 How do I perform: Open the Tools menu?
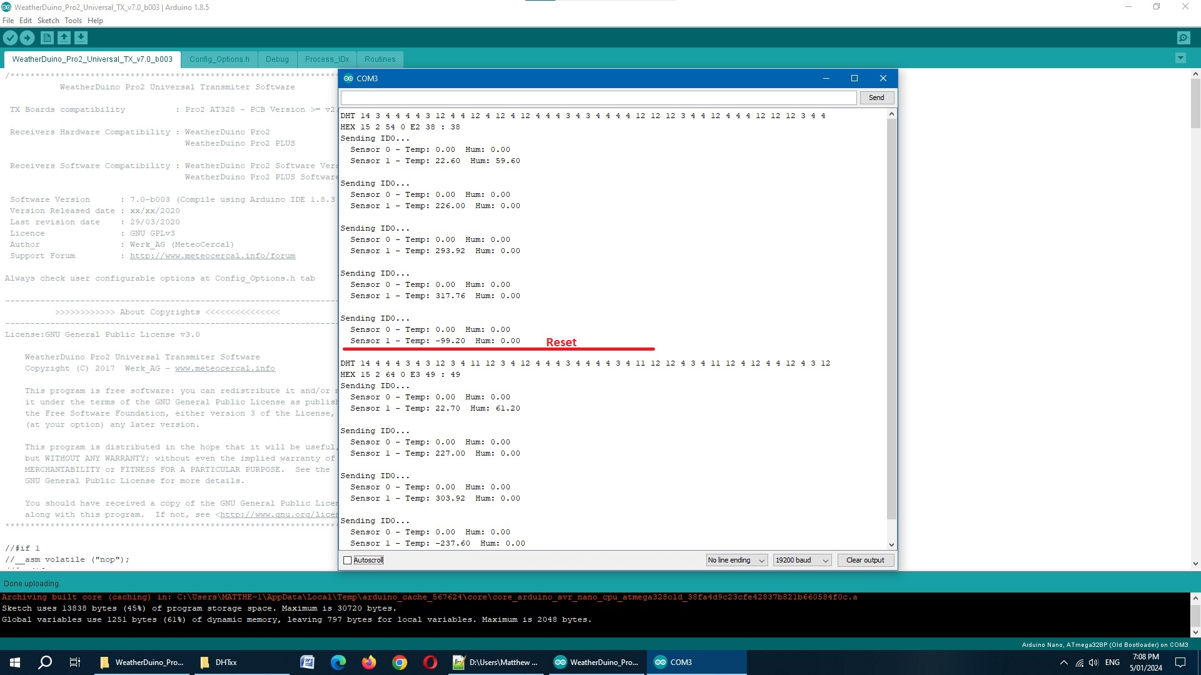[x=73, y=21]
